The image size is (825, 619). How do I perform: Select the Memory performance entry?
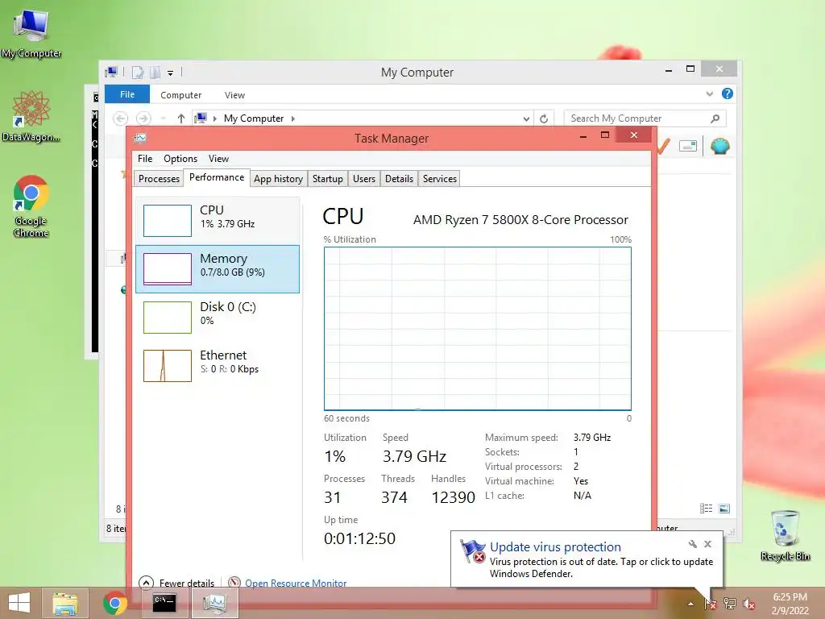point(218,269)
